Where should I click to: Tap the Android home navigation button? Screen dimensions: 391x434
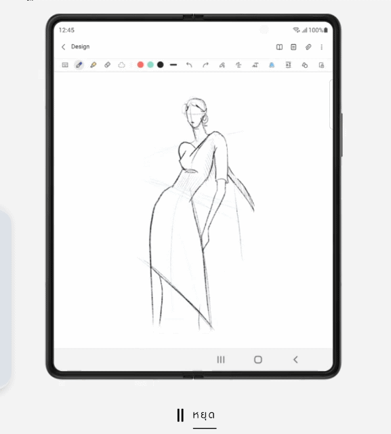[258, 359]
